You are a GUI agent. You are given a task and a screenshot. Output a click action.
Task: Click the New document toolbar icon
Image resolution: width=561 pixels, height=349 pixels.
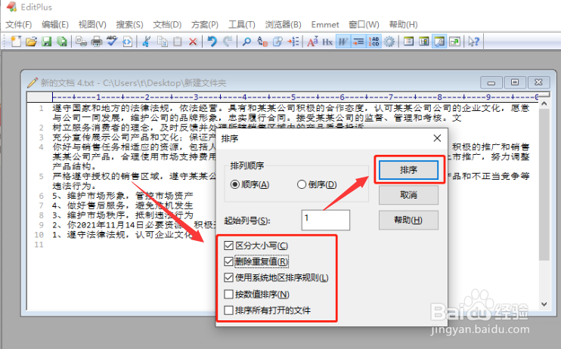(x=16, y=42)
